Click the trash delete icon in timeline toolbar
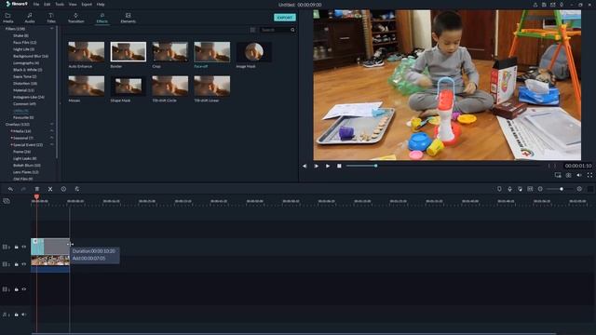 click(x=37, y=189)
